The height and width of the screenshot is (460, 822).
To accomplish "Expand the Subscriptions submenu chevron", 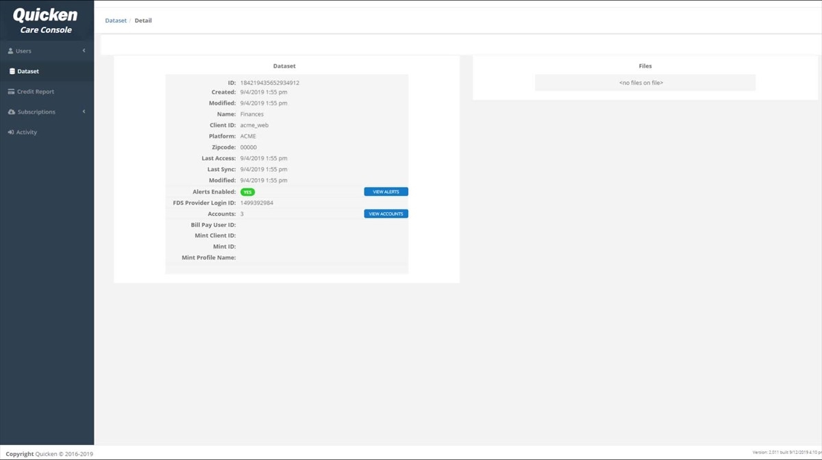I will click(84, 112).
